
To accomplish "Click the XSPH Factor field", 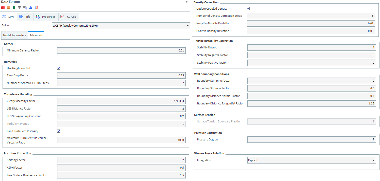I will pyautogui.click(x=121, y=168).
